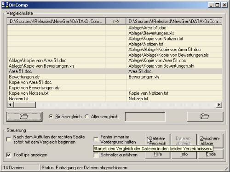
Task: Select left 'Kopie von Notizen.txt'
Action: (x=29, y=93)
